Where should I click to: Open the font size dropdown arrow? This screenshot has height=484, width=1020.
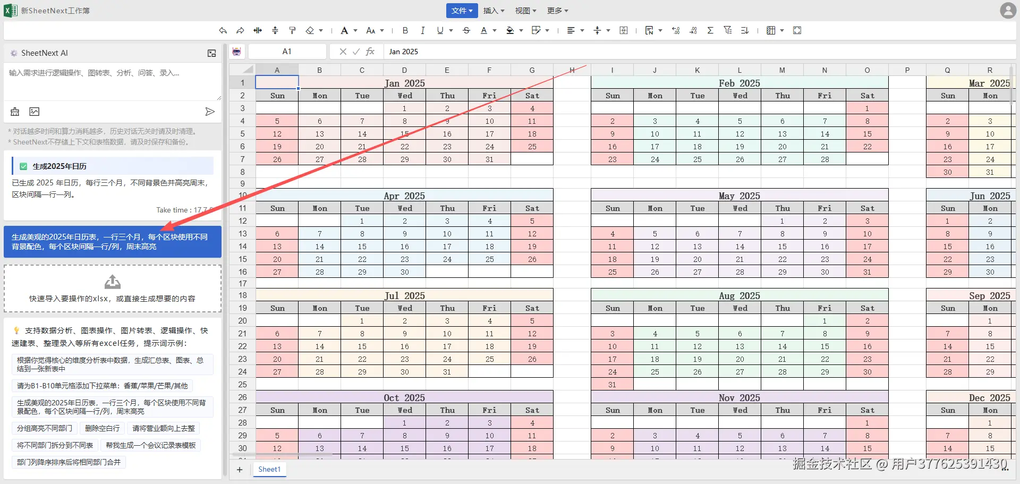coord(382,31)
